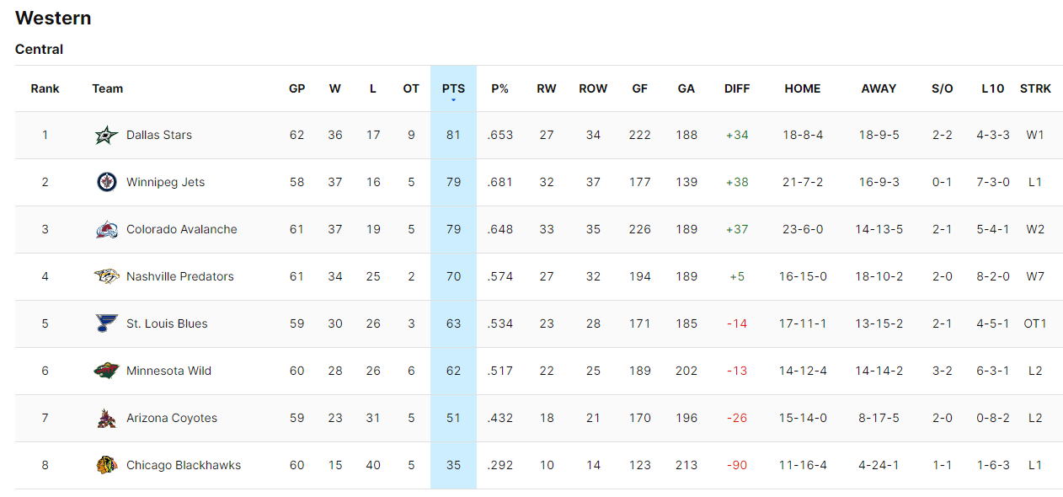This screenshot has height=497, width=1063.
Task: Sort by the STRK column header
Action: 1035,88
